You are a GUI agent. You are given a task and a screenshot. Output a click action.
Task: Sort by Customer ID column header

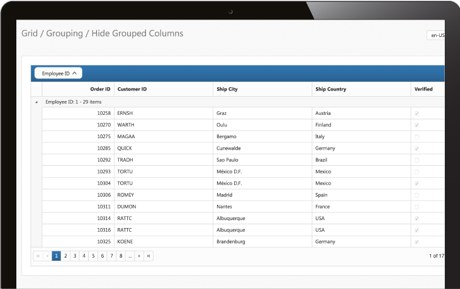coord(132,89)
